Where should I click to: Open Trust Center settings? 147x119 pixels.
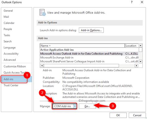11,85
